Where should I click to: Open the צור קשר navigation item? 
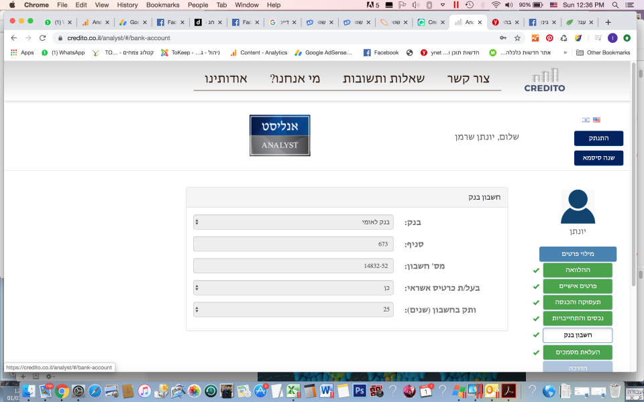tap(474, 79)
